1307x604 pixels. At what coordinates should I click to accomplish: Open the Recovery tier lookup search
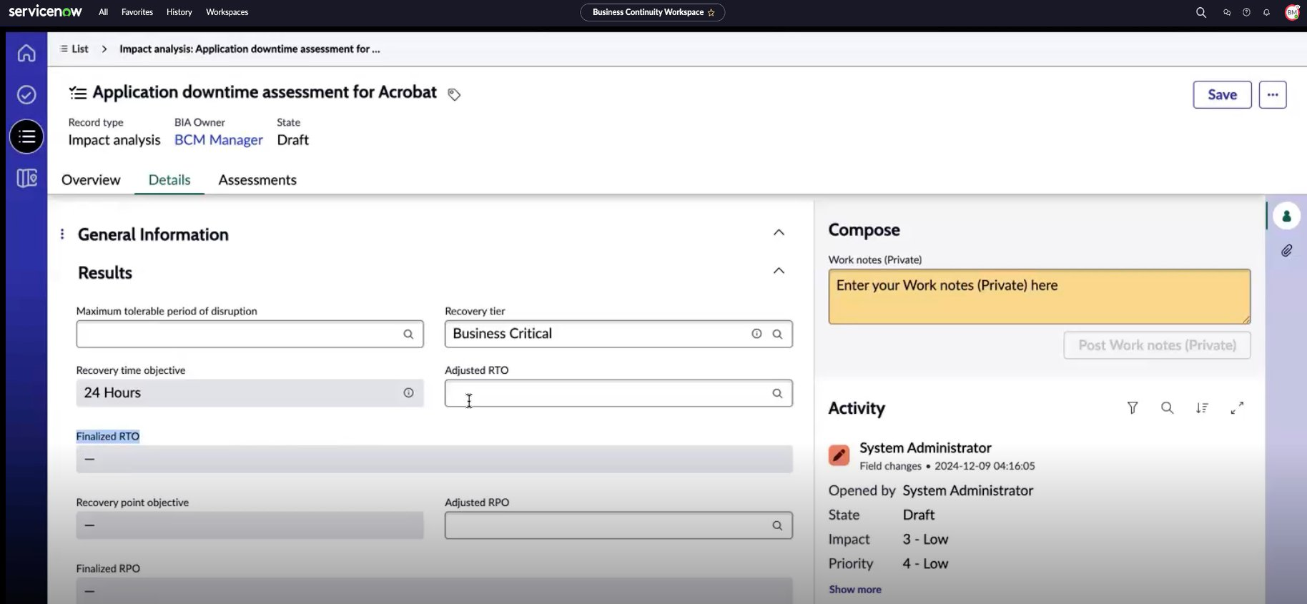(777, 334)
